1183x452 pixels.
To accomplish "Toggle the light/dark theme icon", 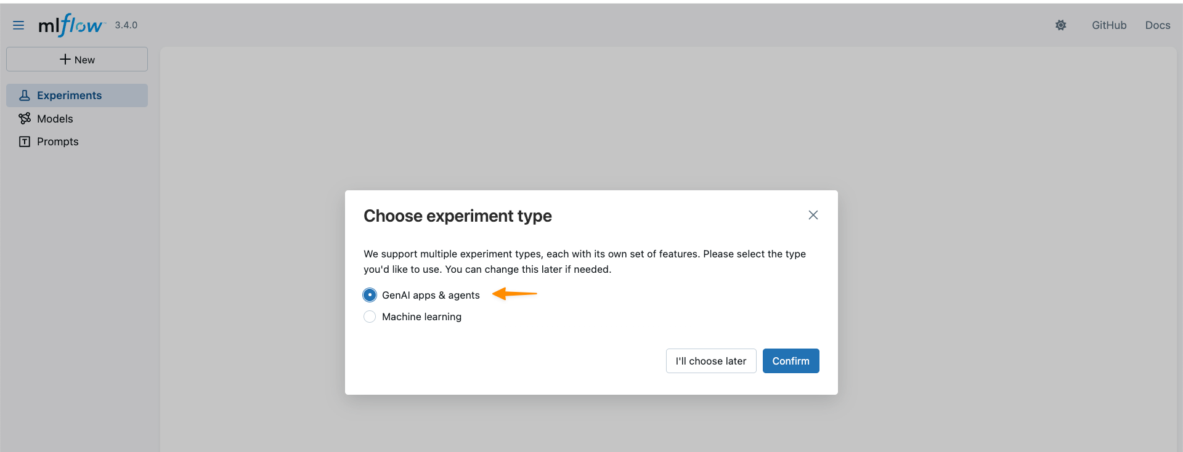I will pyautogui.click(x=1060, y=25).
